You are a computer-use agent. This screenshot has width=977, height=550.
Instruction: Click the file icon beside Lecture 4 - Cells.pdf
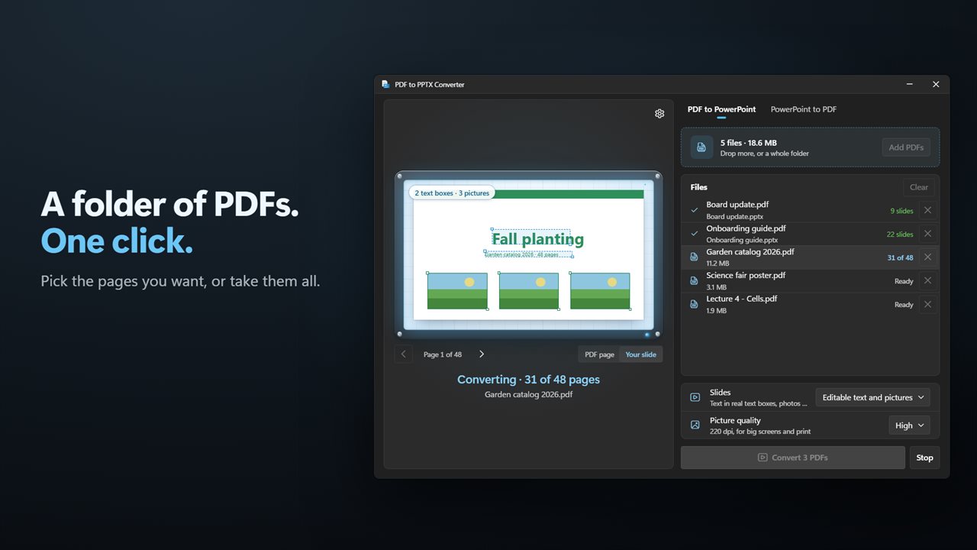[694, 304]
